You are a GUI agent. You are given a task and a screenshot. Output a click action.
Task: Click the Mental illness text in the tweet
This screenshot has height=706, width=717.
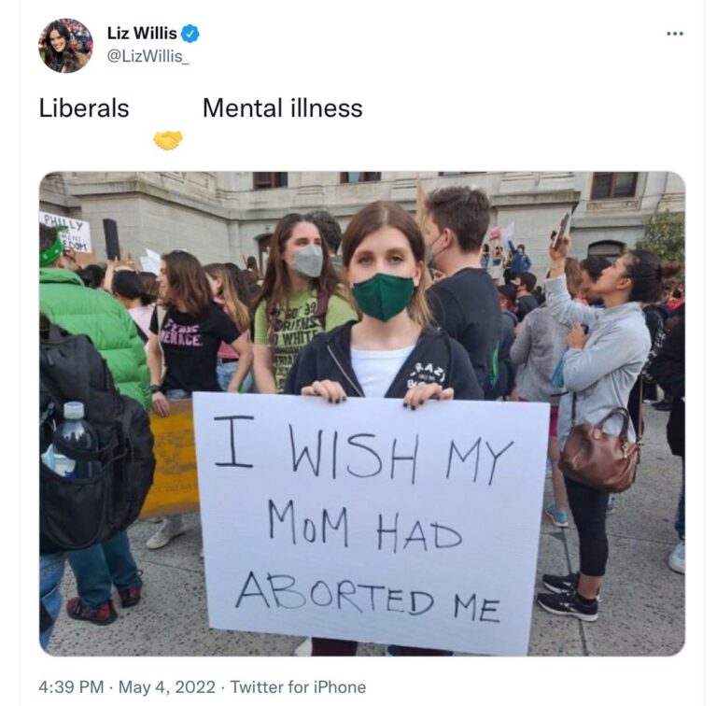point(282,108)
